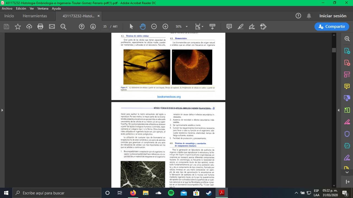Click the forceps explant figure image

(x=147, y=67)
